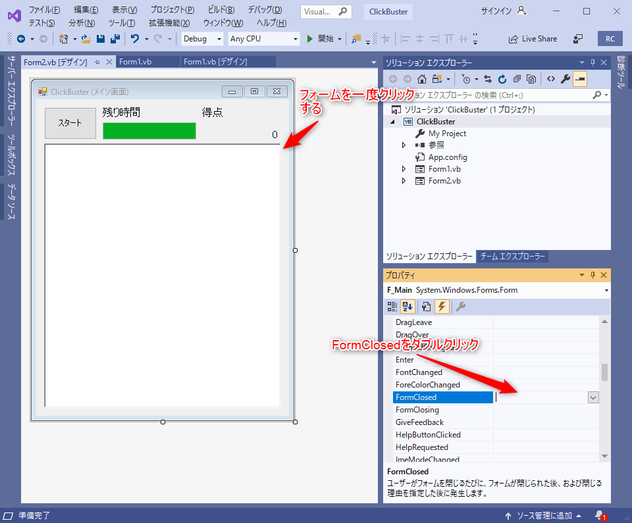Expand the Form2.vb tree node
Viewport: 632px width, 523px height.
point(404,181)
